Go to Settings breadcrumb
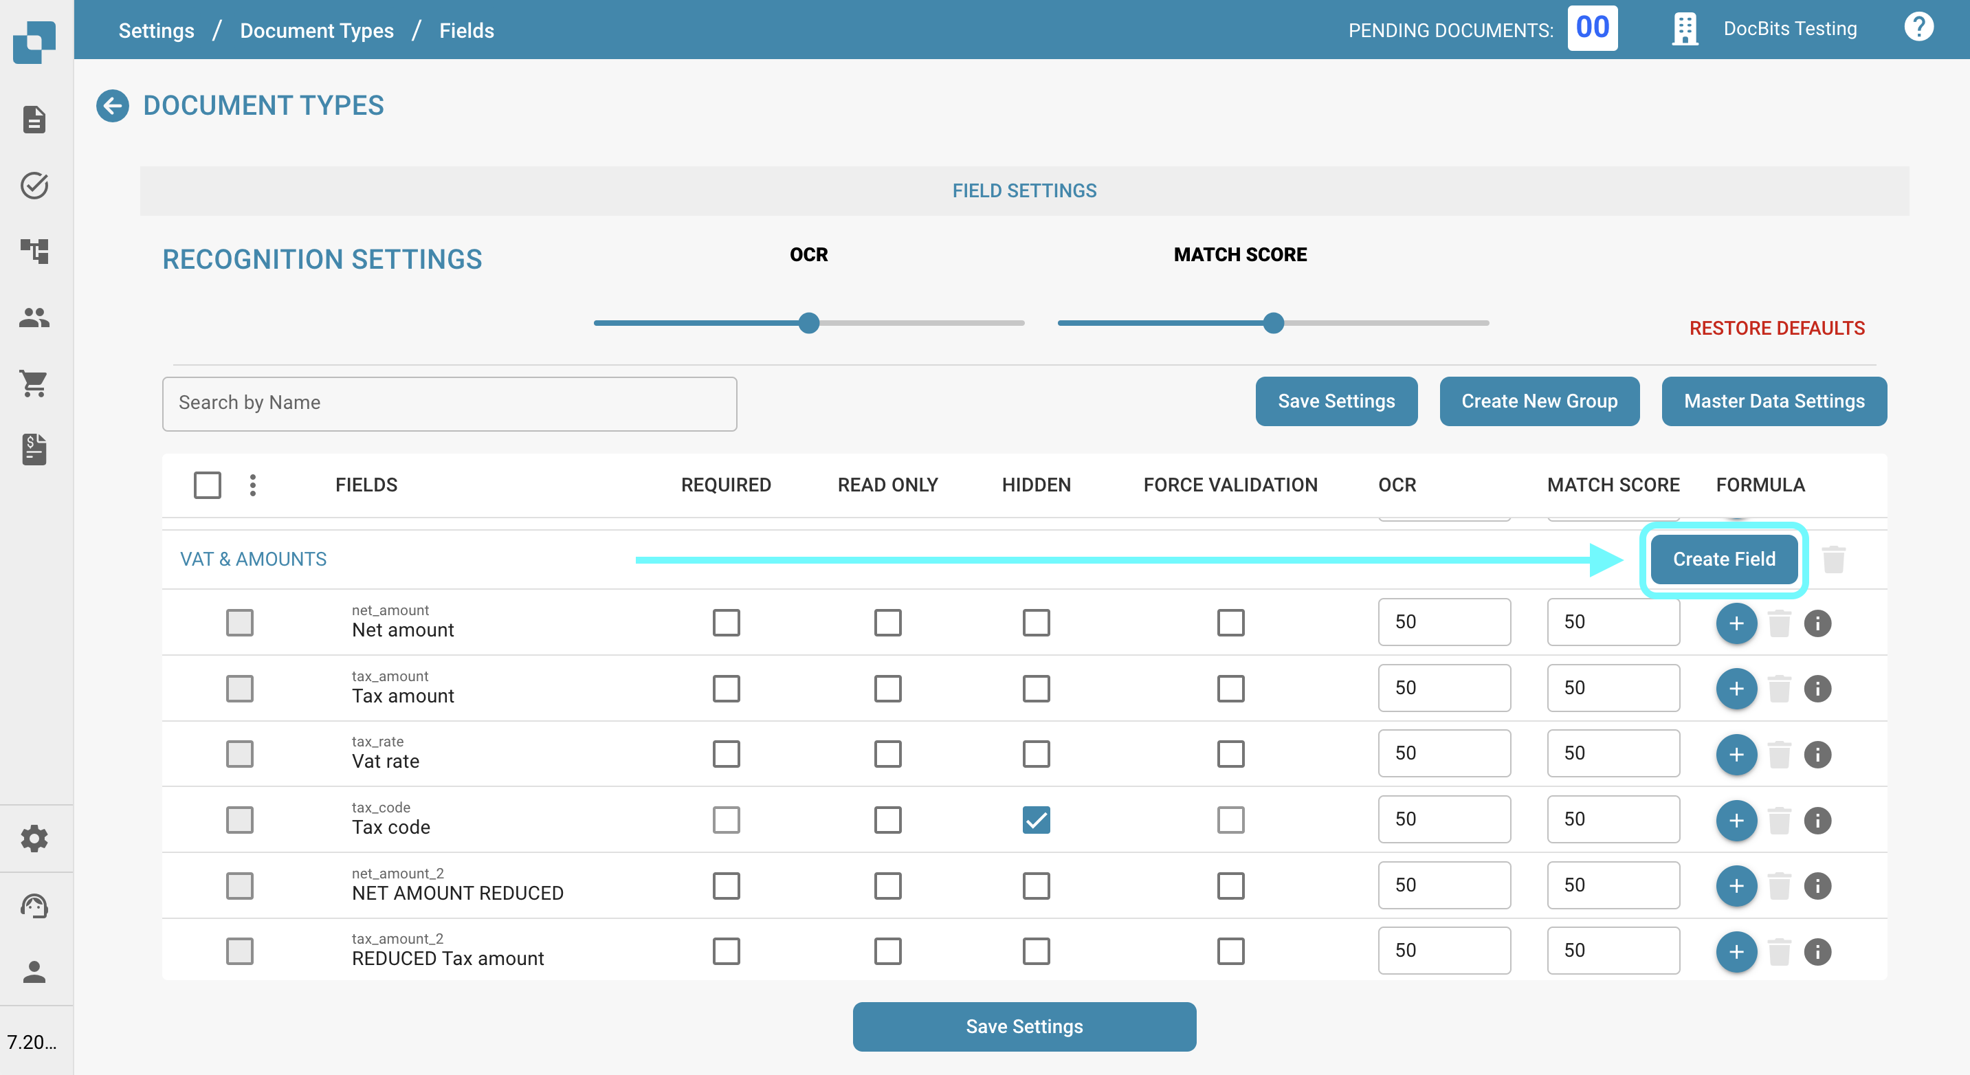The height and width of the screenshot is (1075, 1970). (156, 30)
